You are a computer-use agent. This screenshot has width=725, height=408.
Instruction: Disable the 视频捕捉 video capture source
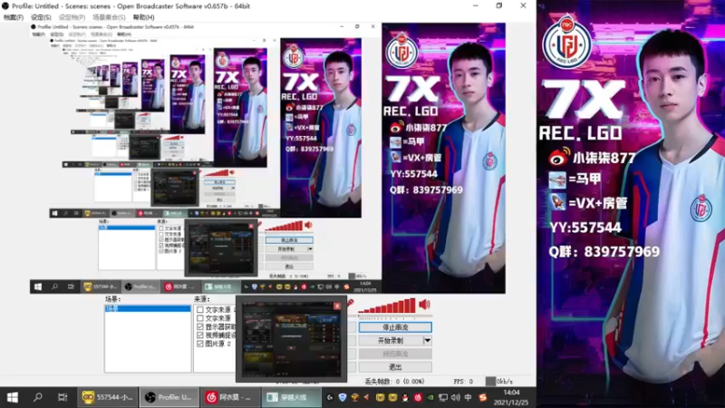tap(200, 335)
